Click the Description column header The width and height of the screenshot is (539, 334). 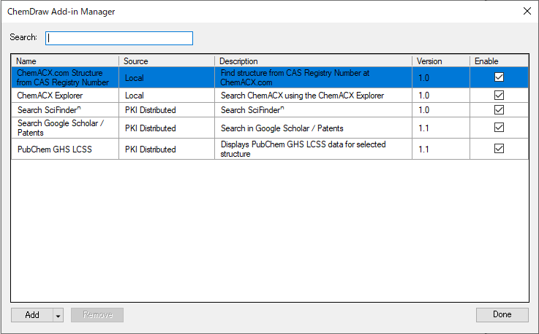(313, 61)
